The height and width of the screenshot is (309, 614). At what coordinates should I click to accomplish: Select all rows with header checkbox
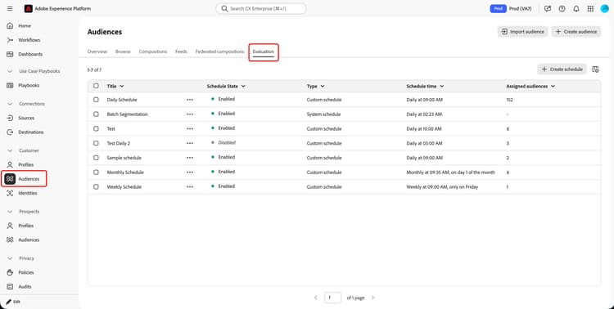[96, 86]
